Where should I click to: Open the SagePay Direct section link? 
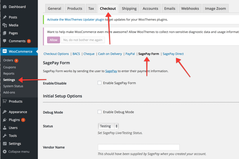[x=173, y=54]
